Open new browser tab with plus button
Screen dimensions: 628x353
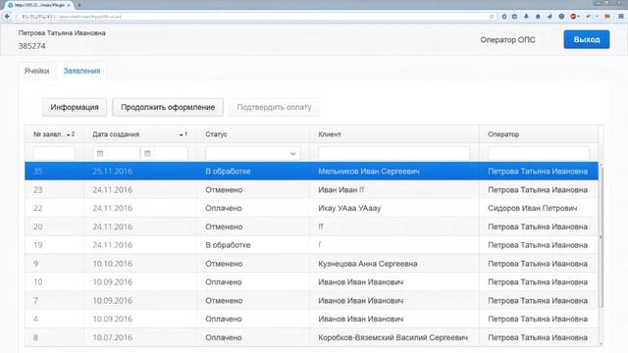(79, 5)
